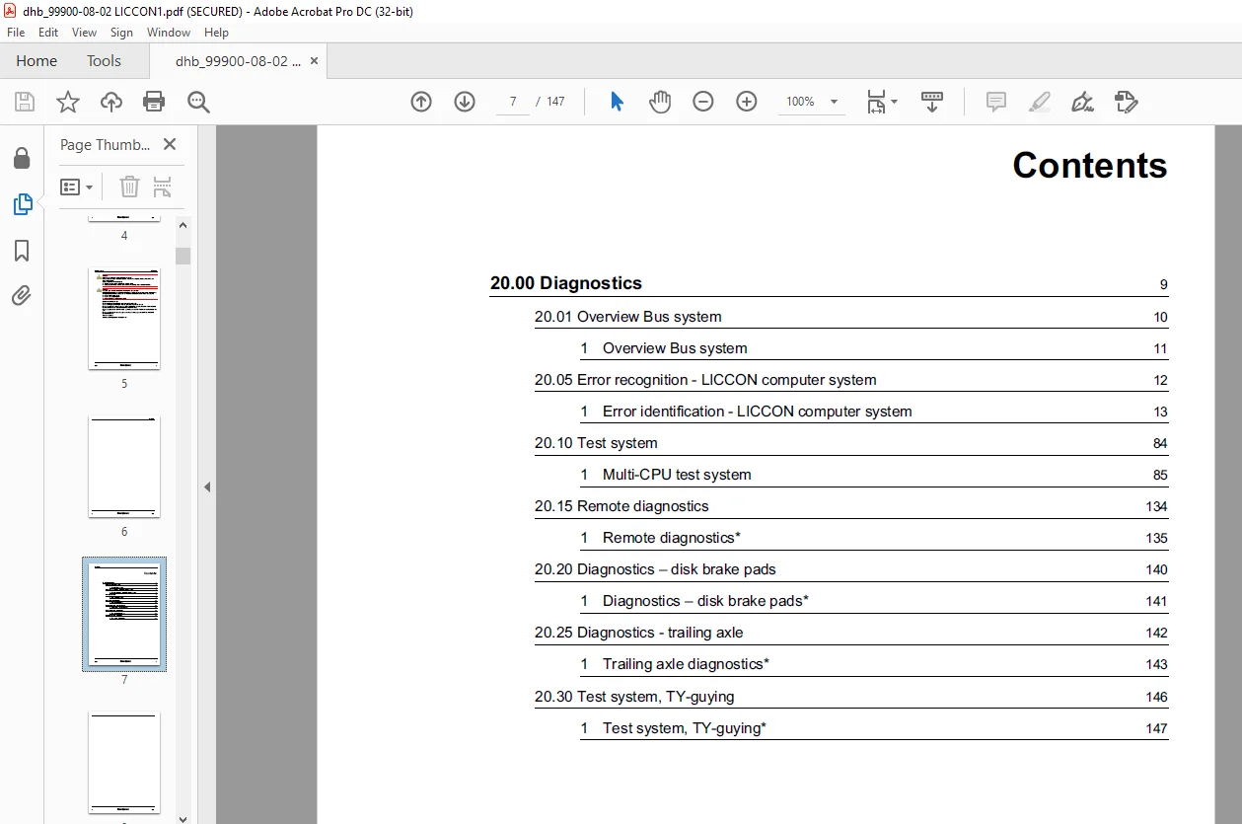
Task: Bookmark document with star icon
Action: tap(68, 102)
